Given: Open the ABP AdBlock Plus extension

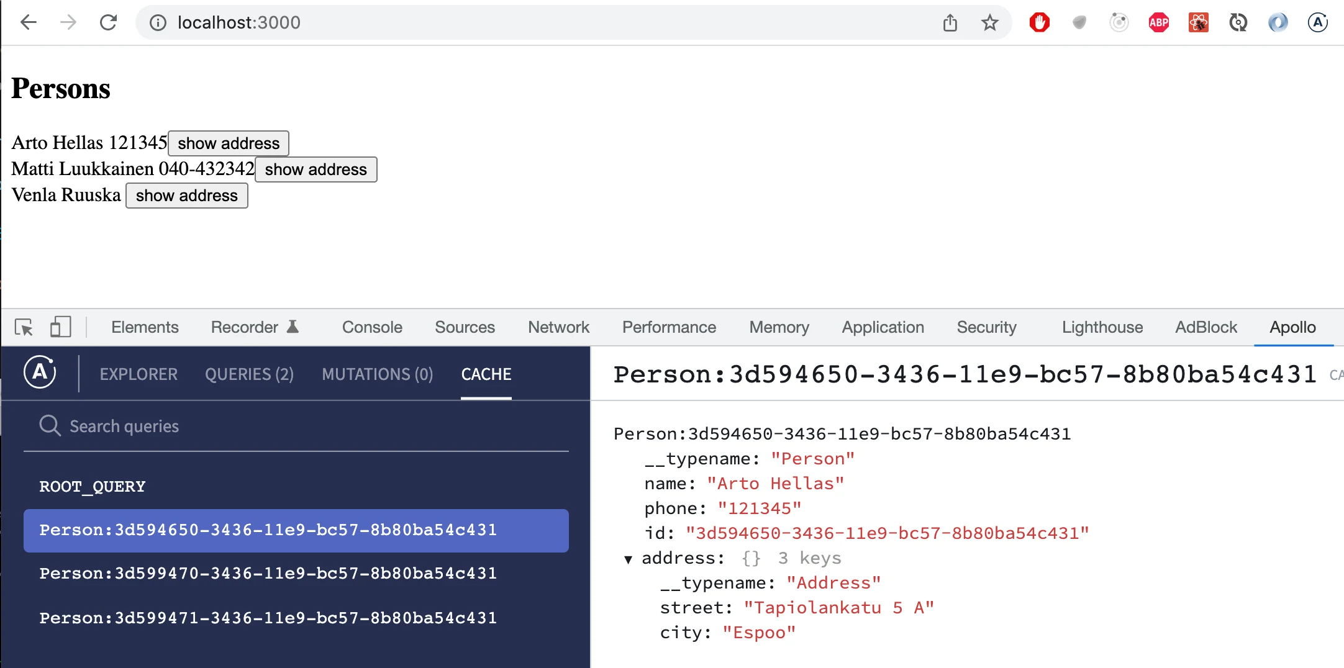Looking at the screenshot, I should 1159,23.
